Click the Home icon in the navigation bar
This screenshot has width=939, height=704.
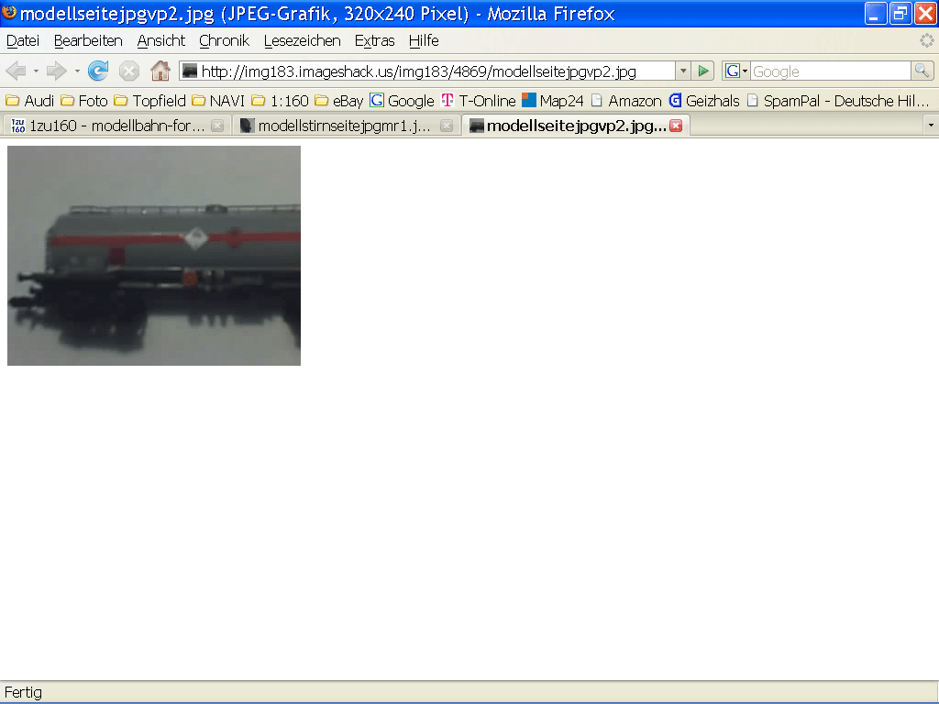pyautogui.click(x=160, y=71)
